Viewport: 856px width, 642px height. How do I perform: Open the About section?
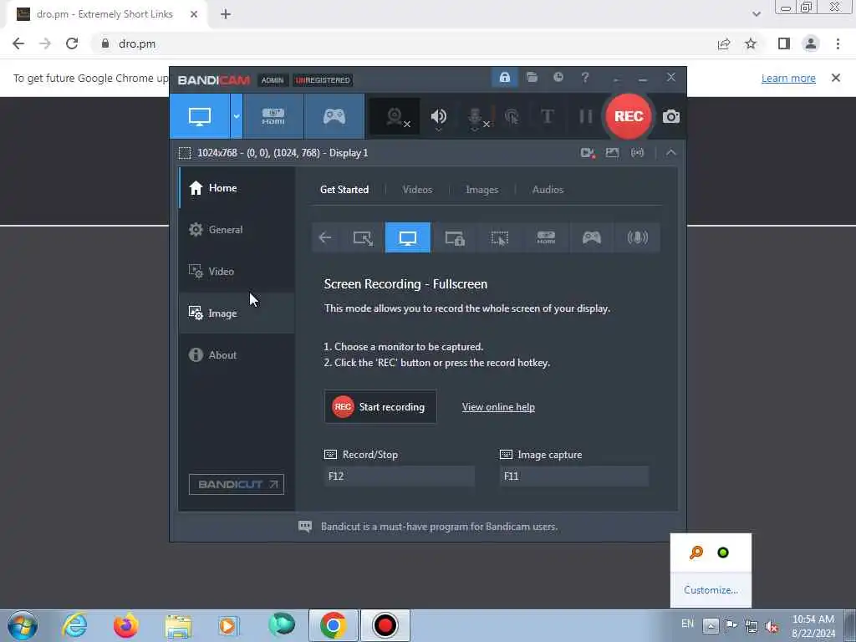(x=237, y=354)
